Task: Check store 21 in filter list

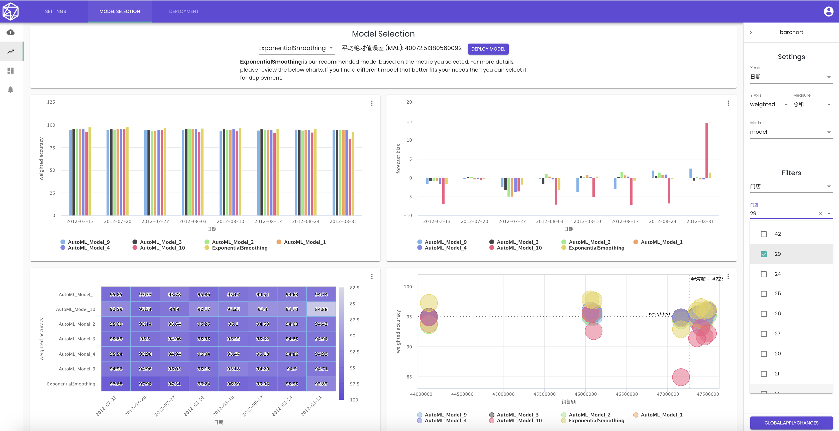Action: (763, 374)
